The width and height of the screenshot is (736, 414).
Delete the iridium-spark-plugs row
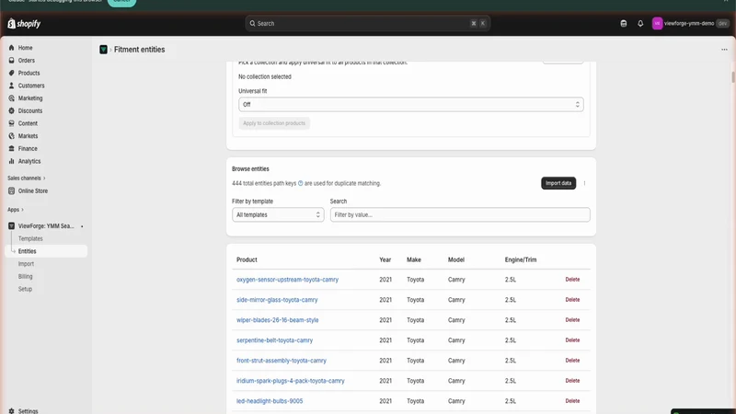[x=572, y=380]
